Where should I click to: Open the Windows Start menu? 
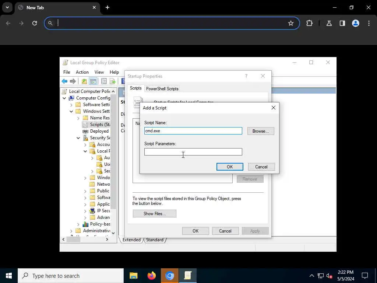[x=9, y=276]
